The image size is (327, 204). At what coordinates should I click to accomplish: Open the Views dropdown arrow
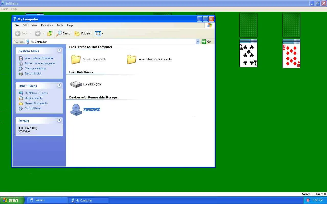tap(102, 33)
